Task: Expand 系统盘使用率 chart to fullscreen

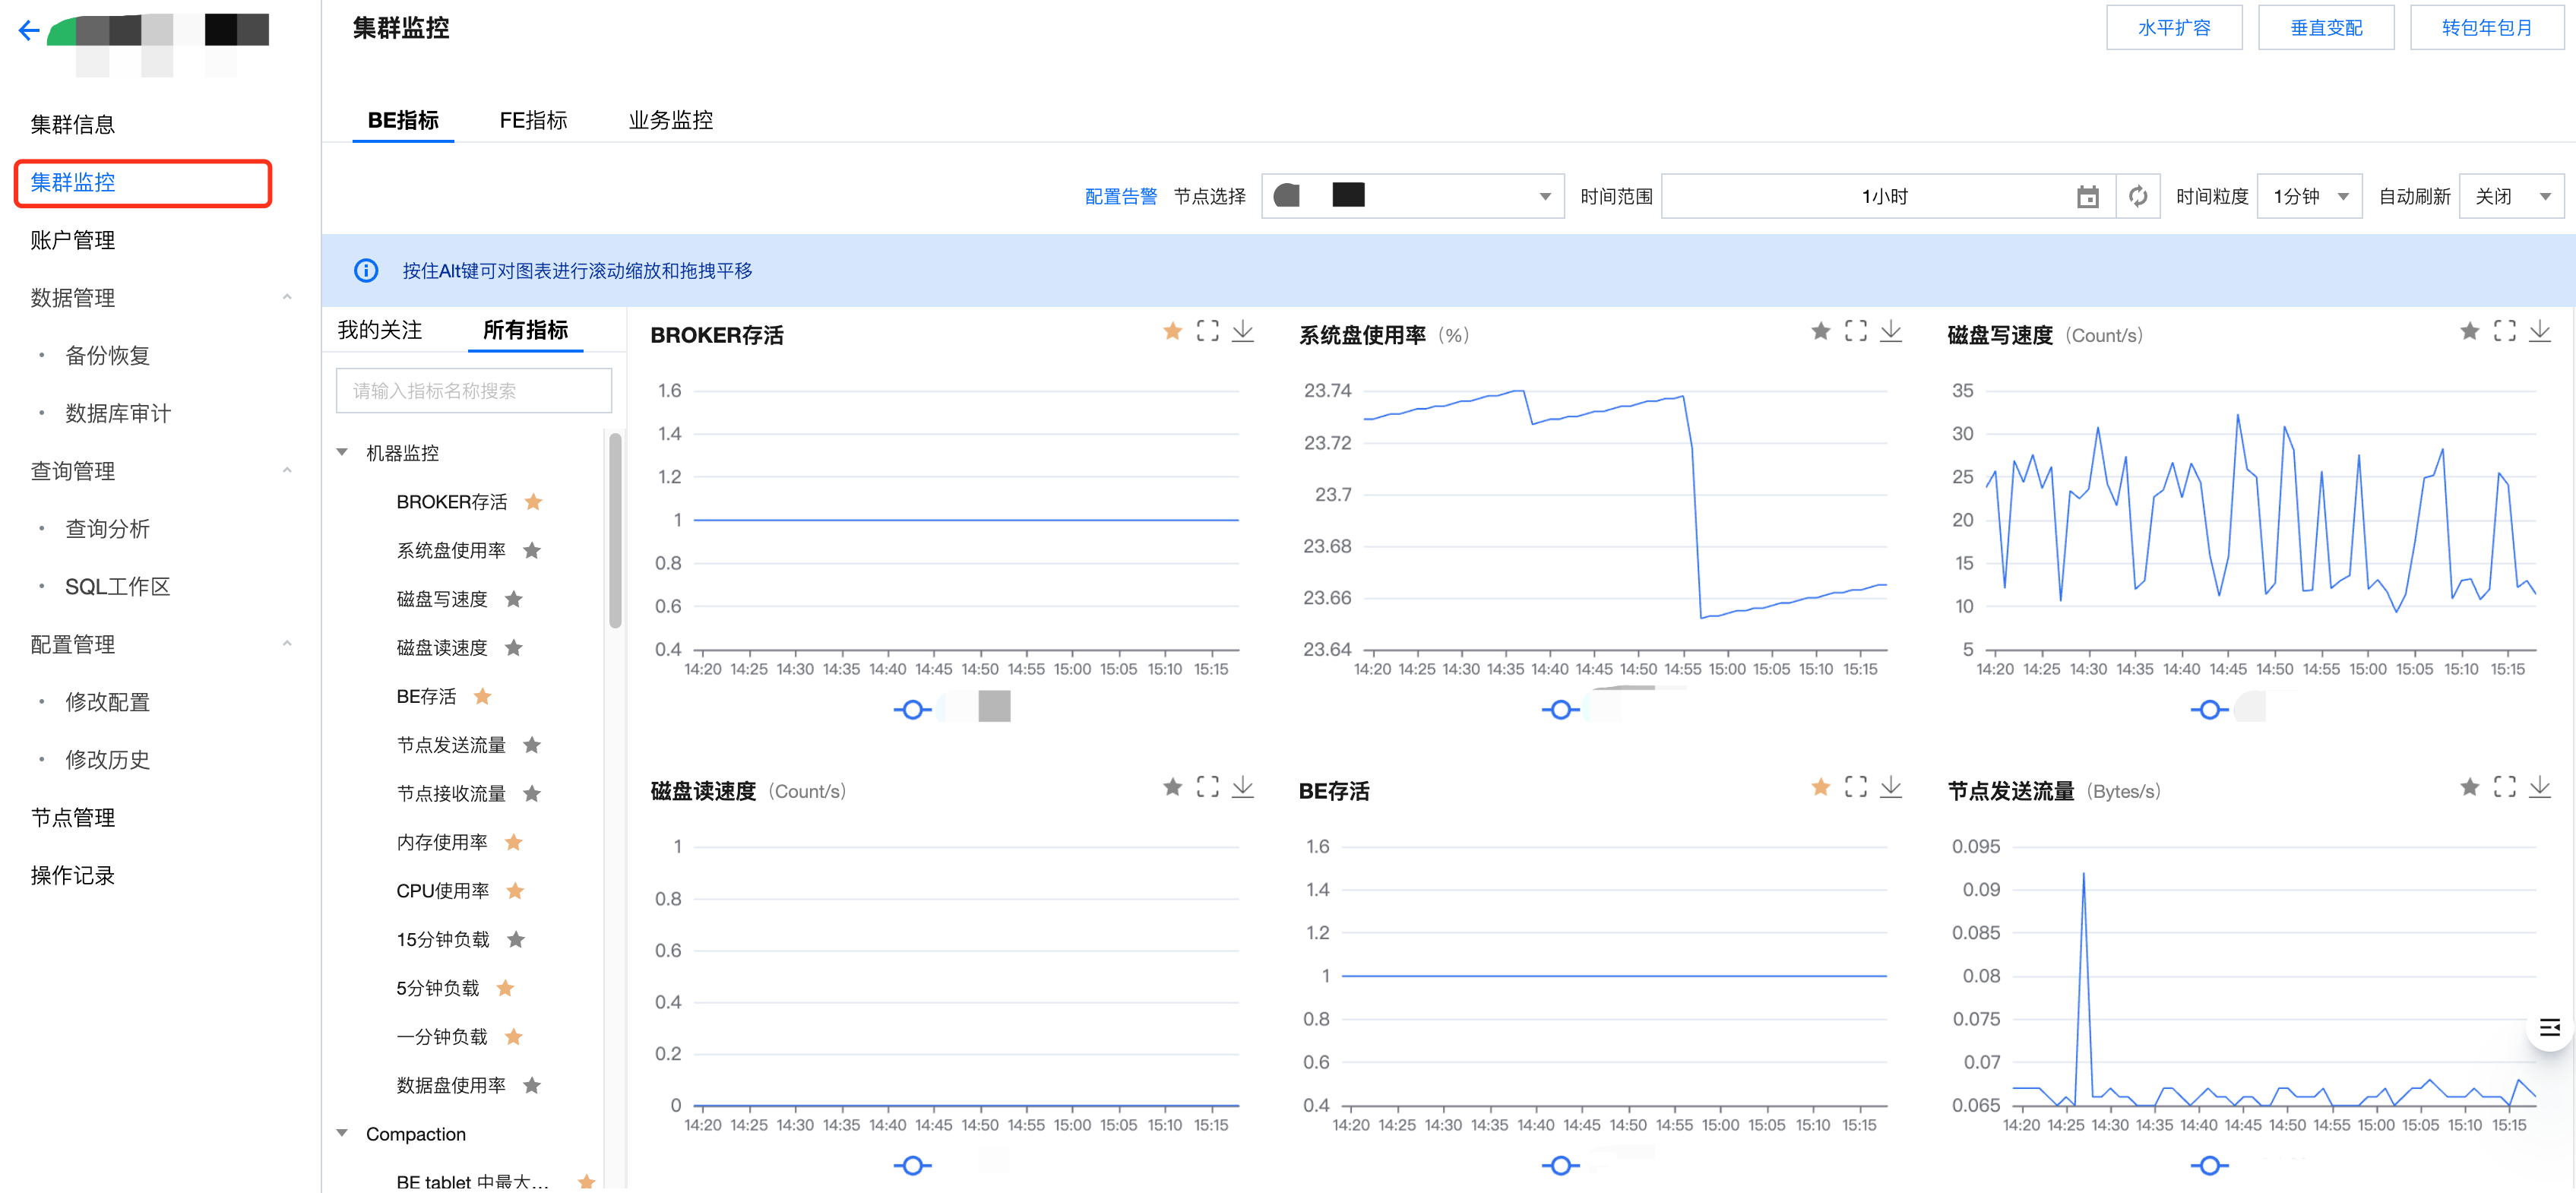Action: click(1855, 331)
